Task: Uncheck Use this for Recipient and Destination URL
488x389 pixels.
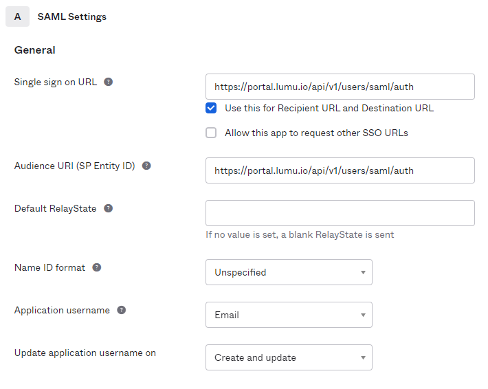Action: [211, 108]
